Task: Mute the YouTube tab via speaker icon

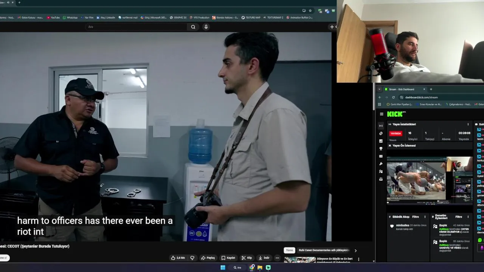Action: 8,2
